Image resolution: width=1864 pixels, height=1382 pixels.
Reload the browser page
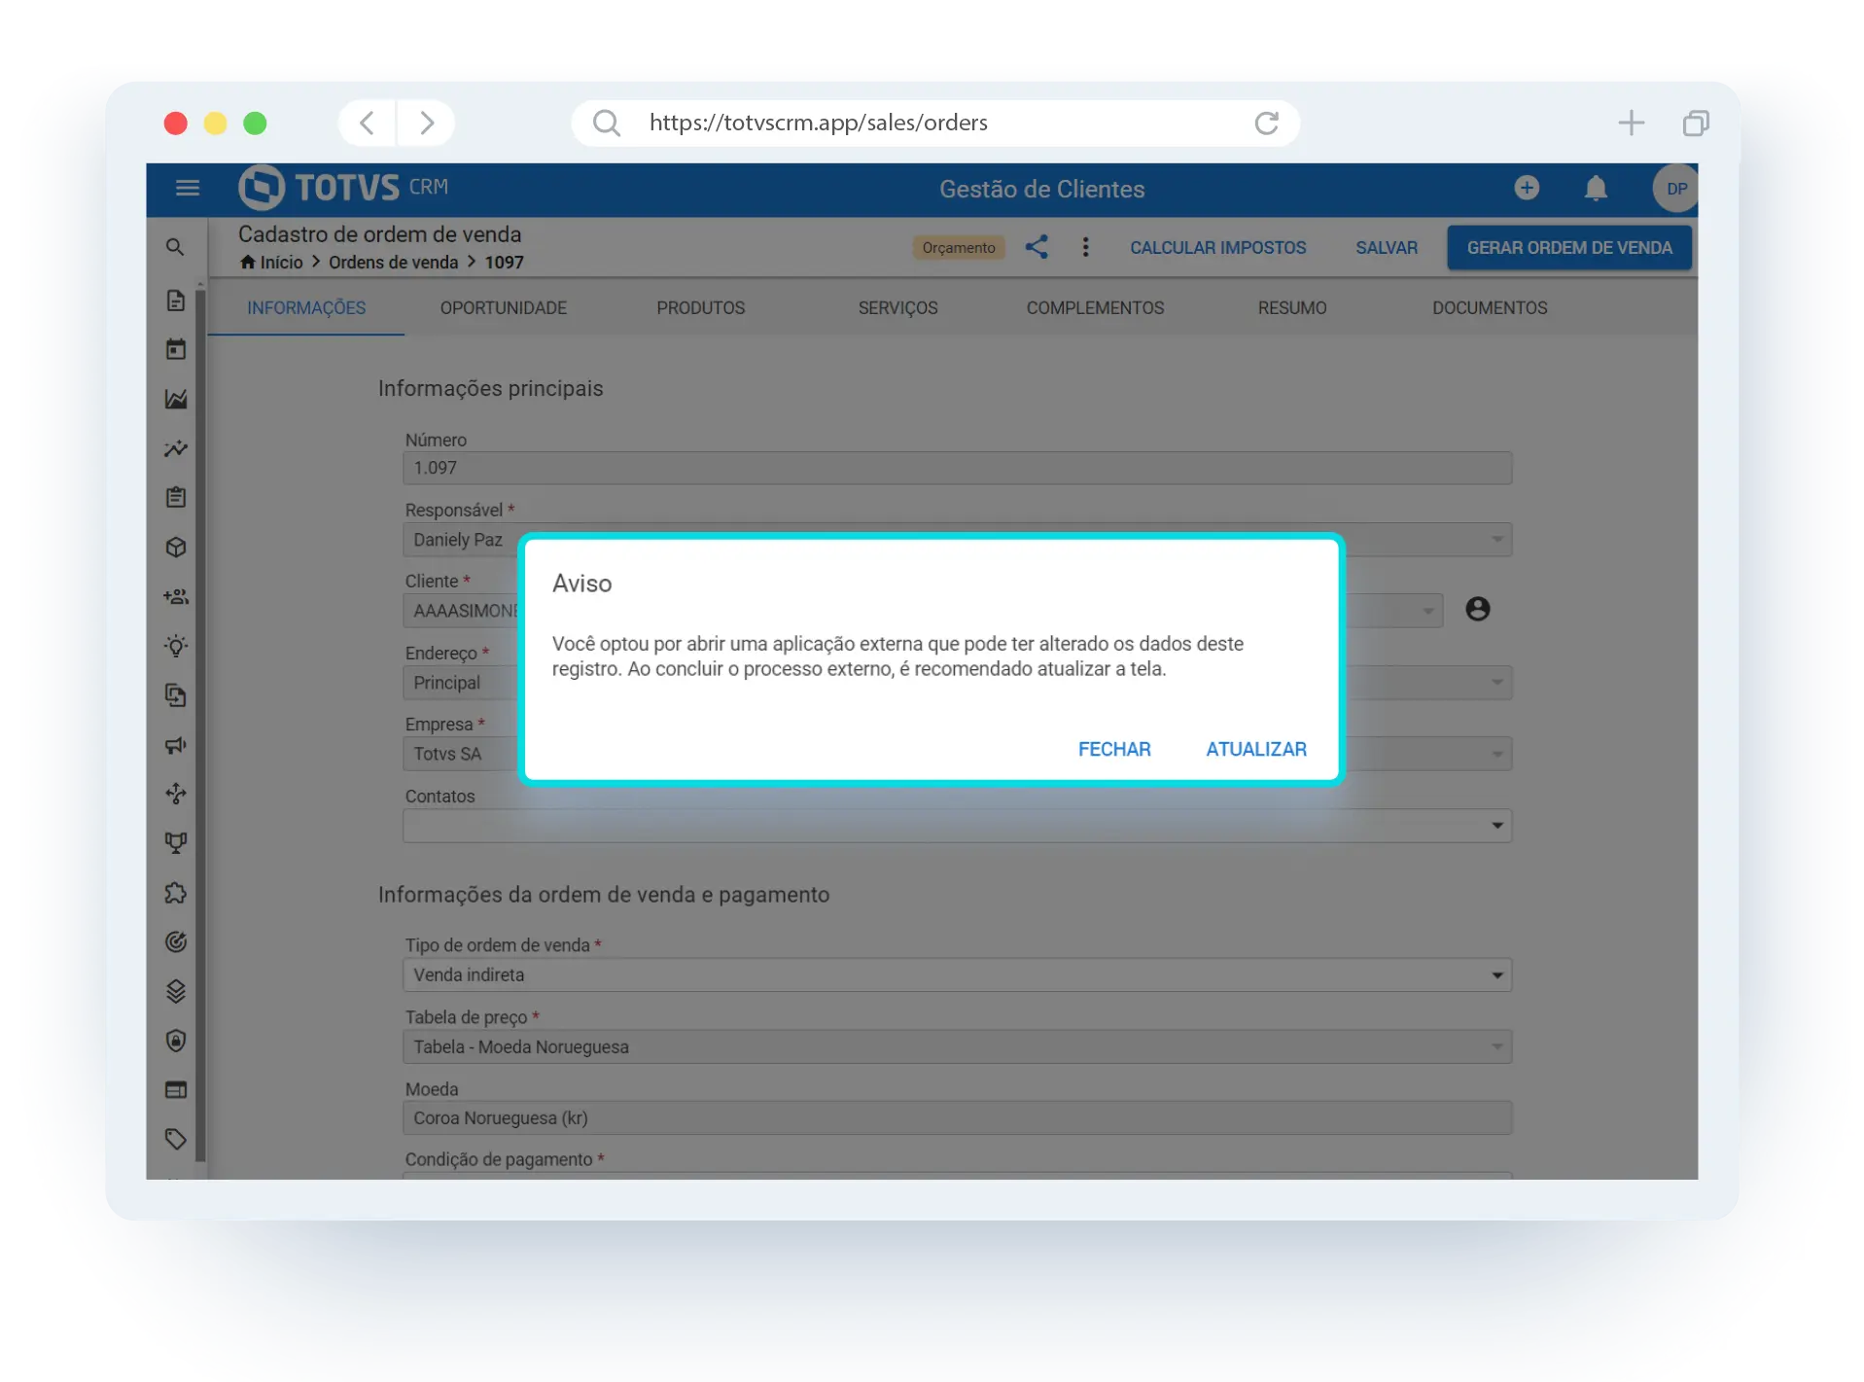coord(1265,123)
